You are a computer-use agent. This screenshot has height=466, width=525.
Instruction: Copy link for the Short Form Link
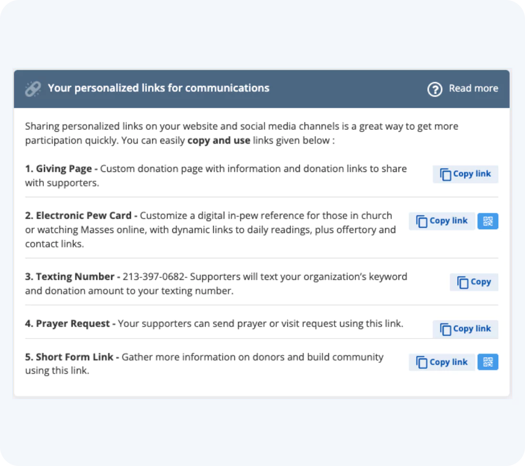[441, 362]
